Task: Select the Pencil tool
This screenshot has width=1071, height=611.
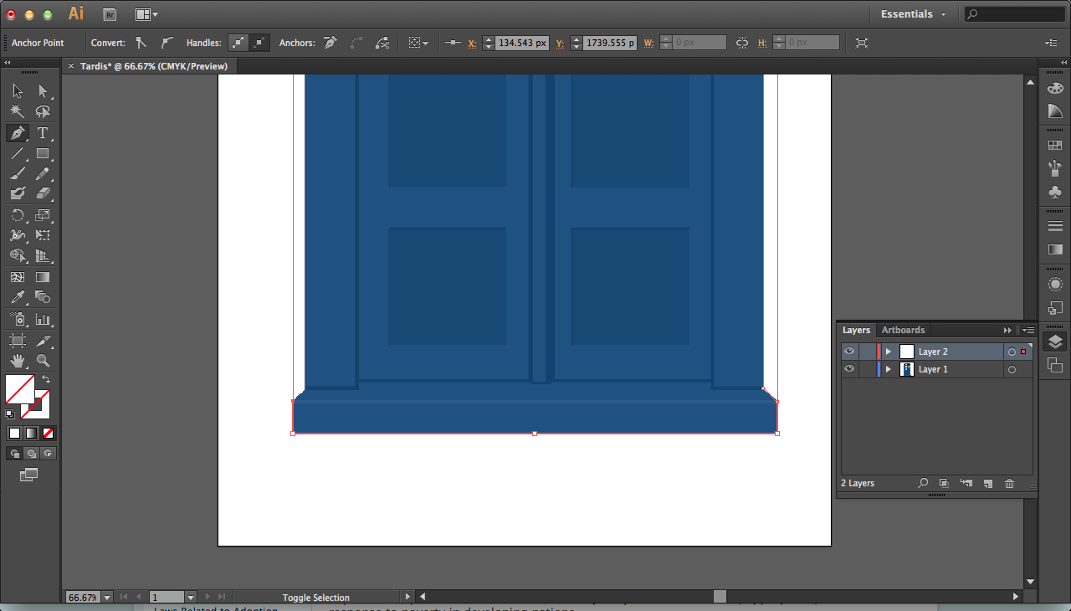Action: pos(43,173)
